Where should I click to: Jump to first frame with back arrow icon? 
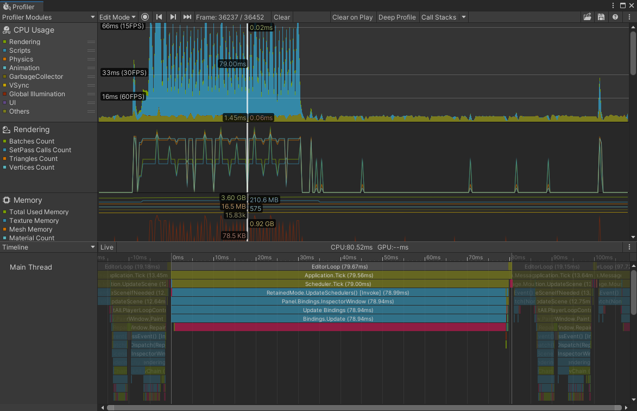coord(159,17)
